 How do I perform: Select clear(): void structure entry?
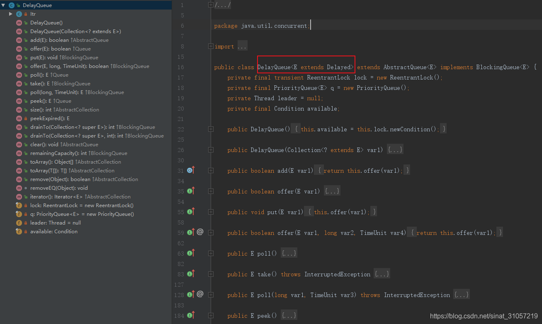pyautogui.click(x=64, y=145)
